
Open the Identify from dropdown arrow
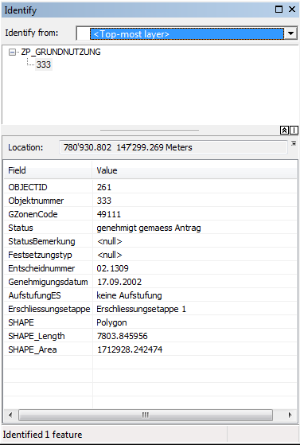pos(290,33)
